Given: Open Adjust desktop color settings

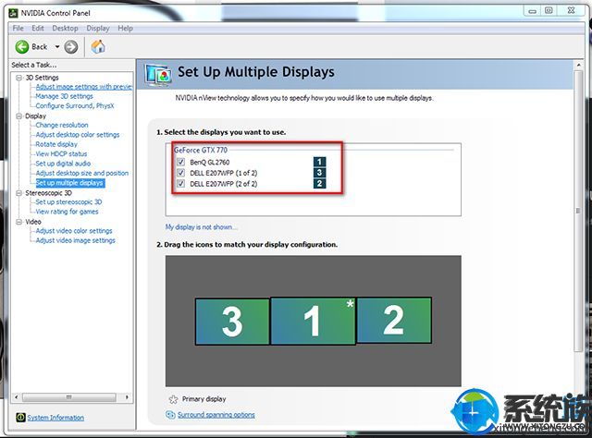Looking at the screenshot, I should tap(78, 135).
